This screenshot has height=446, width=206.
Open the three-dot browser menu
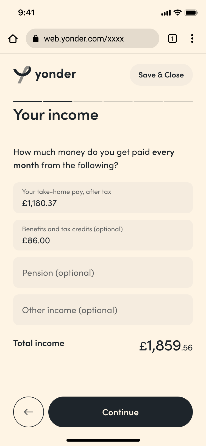coord(192,39)
